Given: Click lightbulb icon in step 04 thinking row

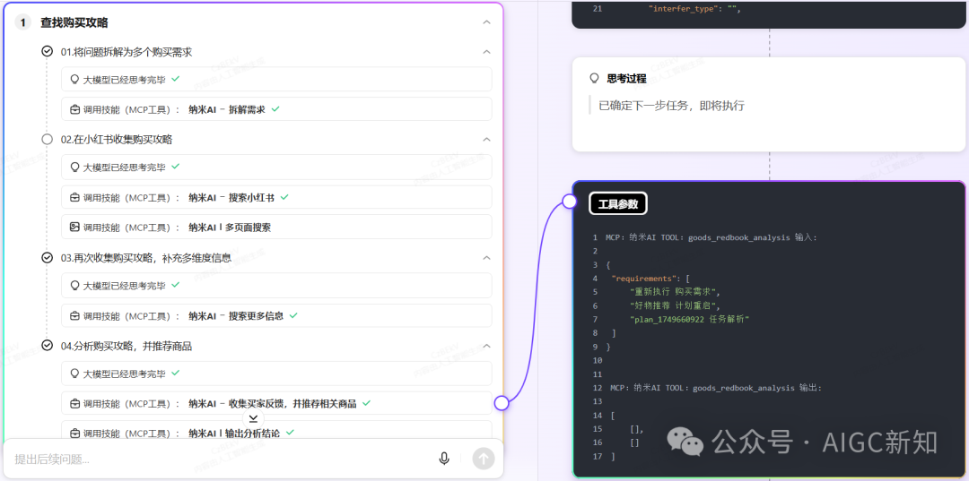Looking at the screenshot, I should pyautogui.click(x=74, y=374).
